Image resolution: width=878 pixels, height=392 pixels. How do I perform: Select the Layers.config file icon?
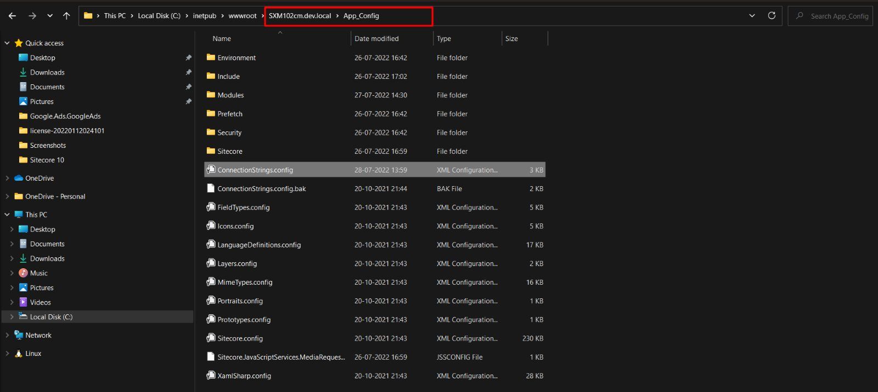coord(211,263)
